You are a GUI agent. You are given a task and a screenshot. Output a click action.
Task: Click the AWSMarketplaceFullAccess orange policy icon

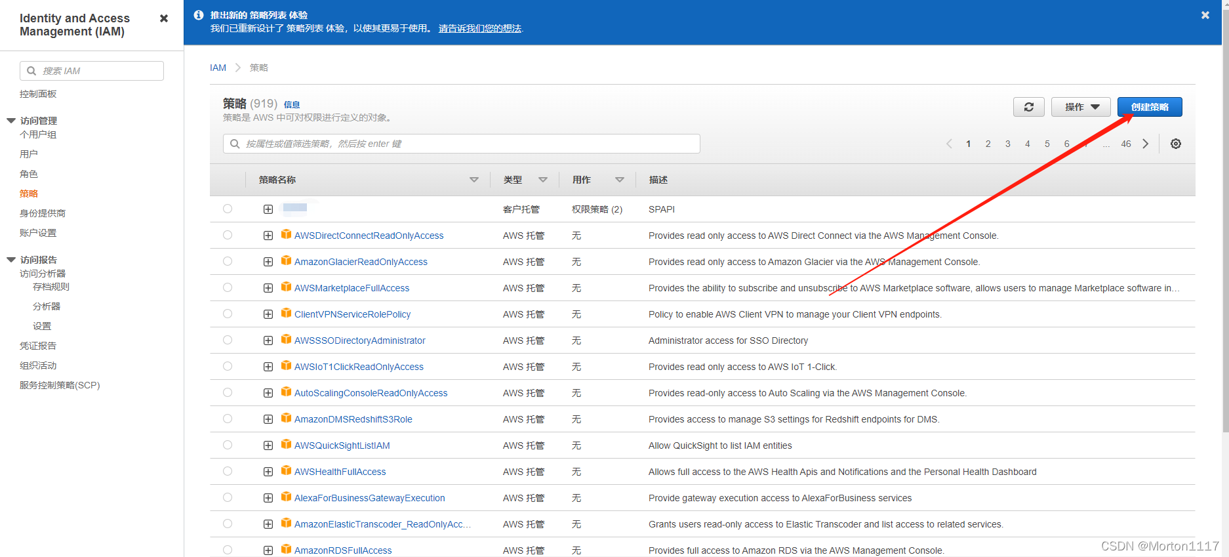coord(286,287)
